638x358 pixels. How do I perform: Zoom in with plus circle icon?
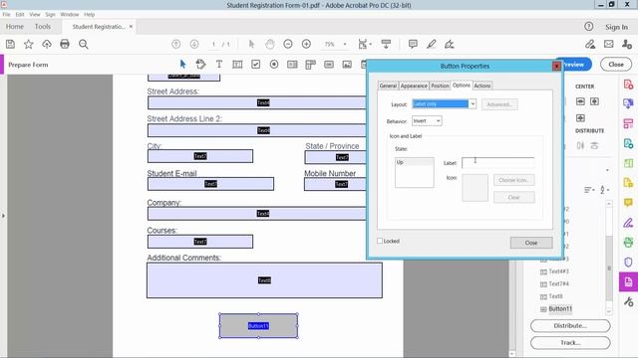coord(306,44)
